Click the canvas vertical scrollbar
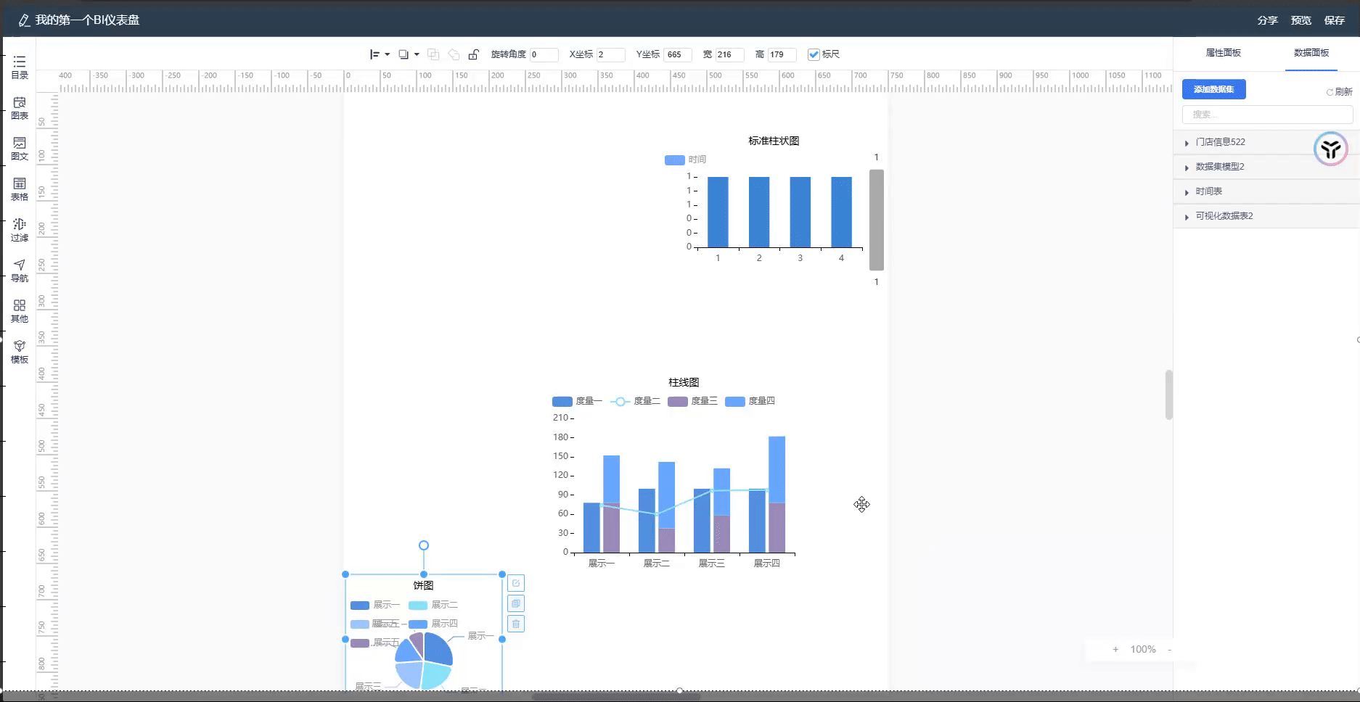This screenshot has height=702, width=1360. click(1169, 395)
